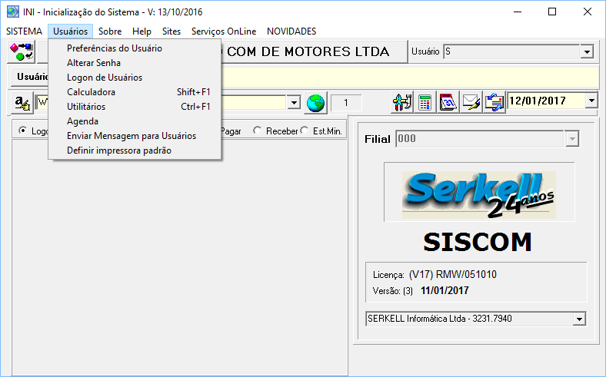Click the blue arrows document transfer icon
This screenshot has height=377, width=606.
pos(494,103)
